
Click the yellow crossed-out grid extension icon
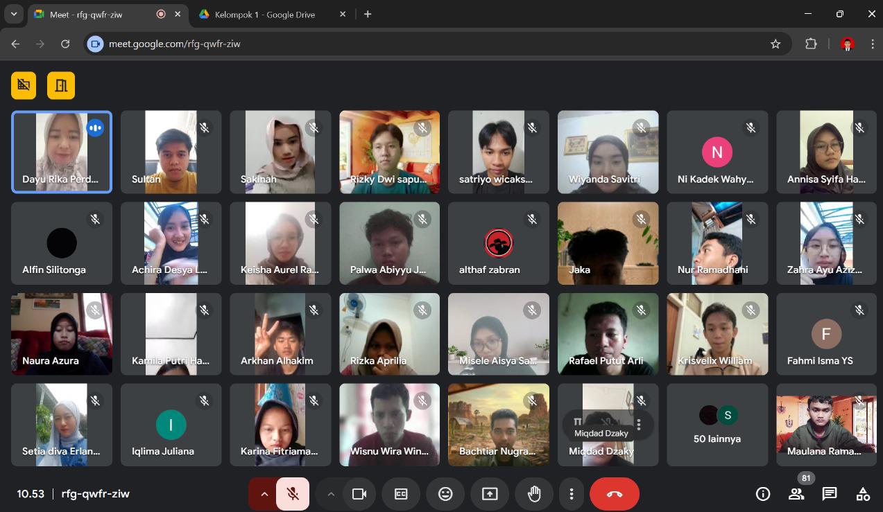(x=24, y=85)
